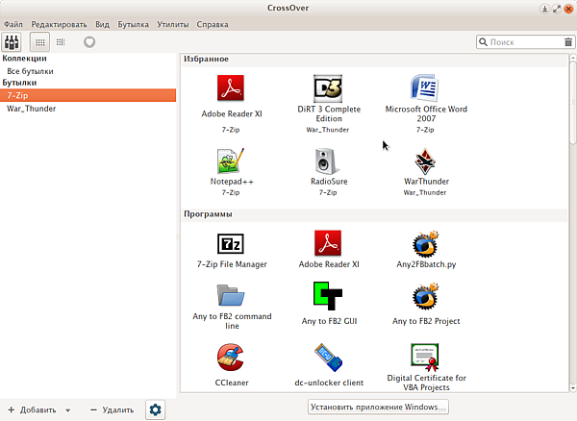Image resolution: width=577 pixels, height=421 pixels.
Task: Launch the WarThunder favorite icon
Action: [x=425, y=161]
